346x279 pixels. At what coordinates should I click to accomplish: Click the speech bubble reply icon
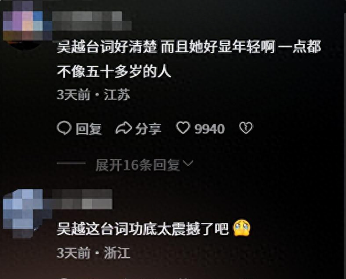(64, 128)
